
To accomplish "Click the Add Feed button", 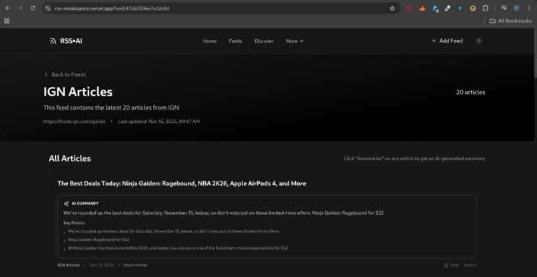I will point(447,41).
